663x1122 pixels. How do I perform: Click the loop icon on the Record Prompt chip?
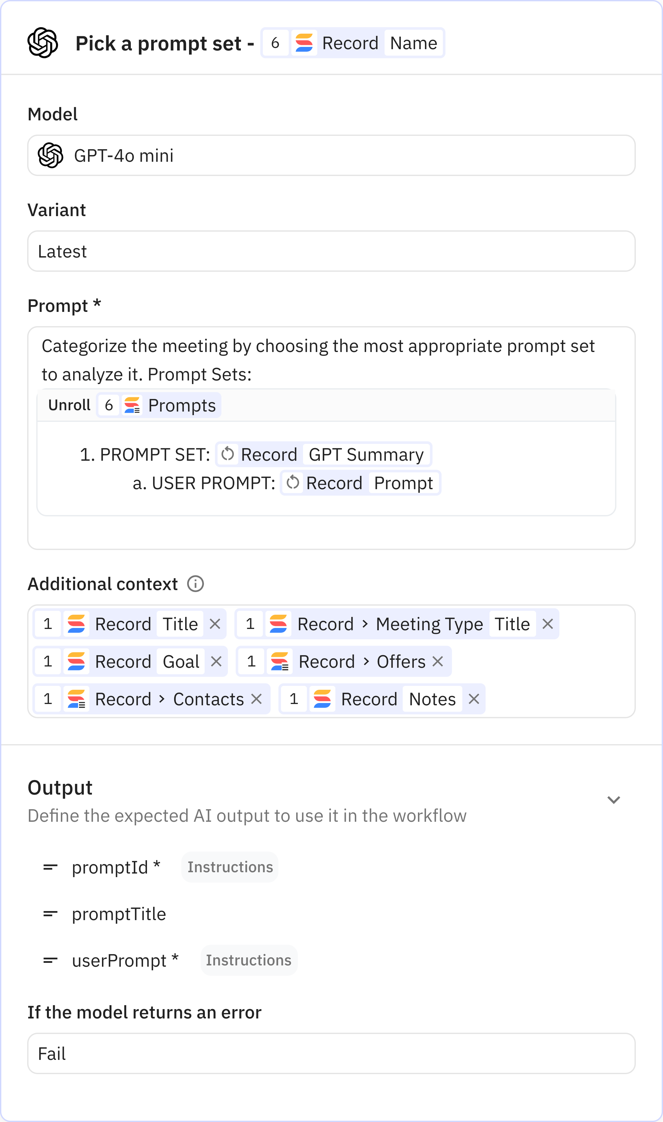tap(294, 483)
